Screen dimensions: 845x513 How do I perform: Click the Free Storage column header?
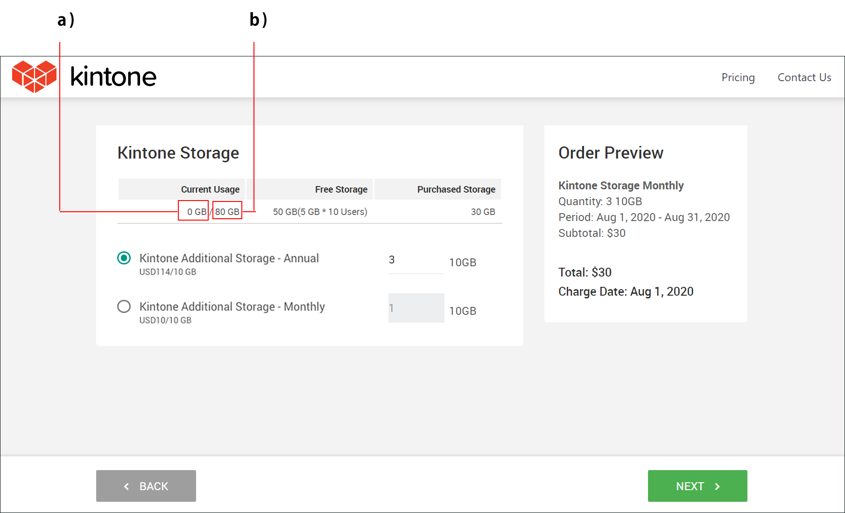(341, 189)
